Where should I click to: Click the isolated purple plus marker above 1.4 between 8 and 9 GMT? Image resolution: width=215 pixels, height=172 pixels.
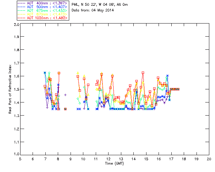click(66, 95)
